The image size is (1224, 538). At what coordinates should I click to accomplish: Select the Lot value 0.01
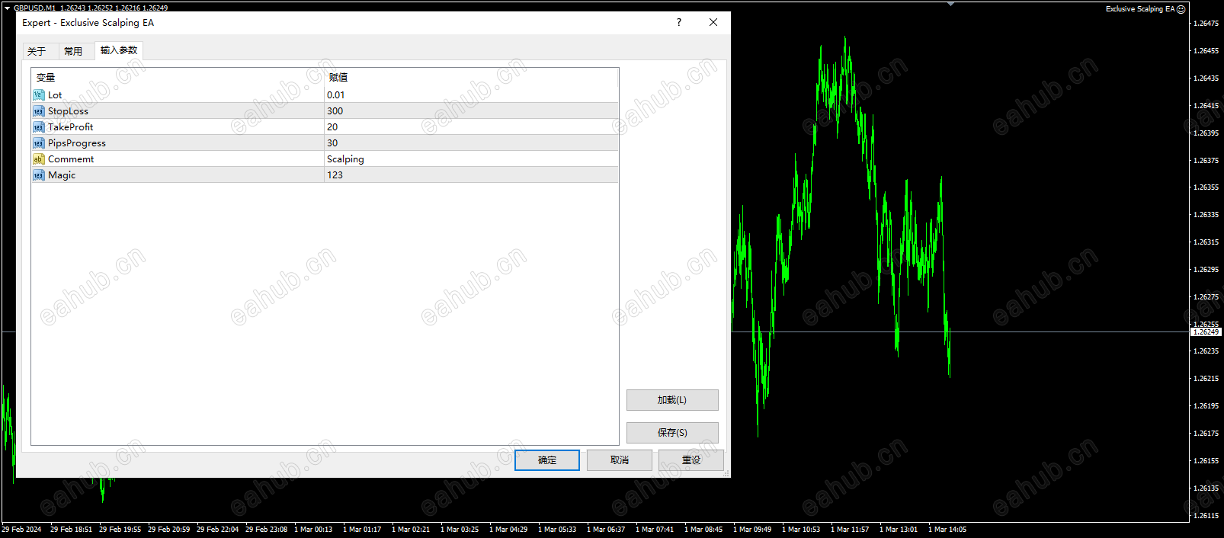tap(336, 95)
